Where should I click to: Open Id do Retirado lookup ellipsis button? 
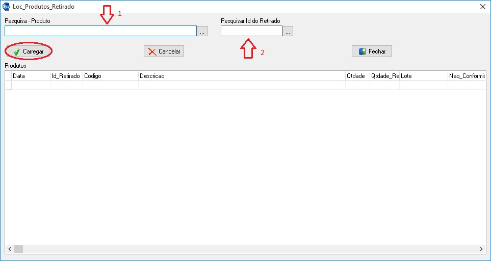[x=288, y=32]
